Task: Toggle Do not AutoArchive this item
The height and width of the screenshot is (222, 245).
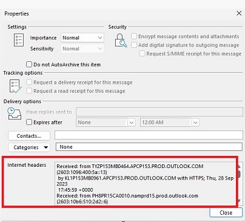Action: click(x=29, y=64)
